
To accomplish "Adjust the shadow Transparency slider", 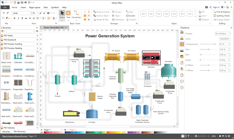I will [x=215, y=44].
